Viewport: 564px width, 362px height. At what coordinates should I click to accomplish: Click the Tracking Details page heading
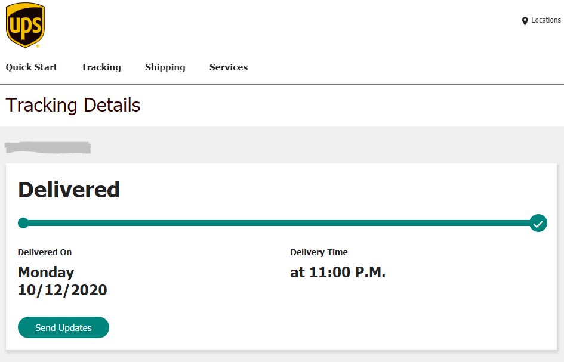(73, 106)
